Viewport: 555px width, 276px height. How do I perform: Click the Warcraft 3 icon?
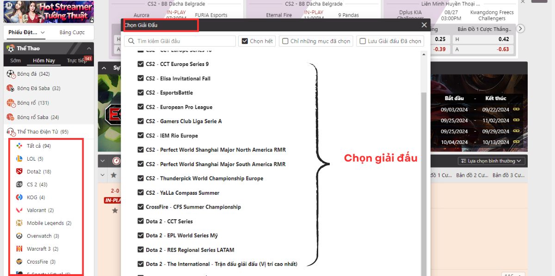pos(19,249)
